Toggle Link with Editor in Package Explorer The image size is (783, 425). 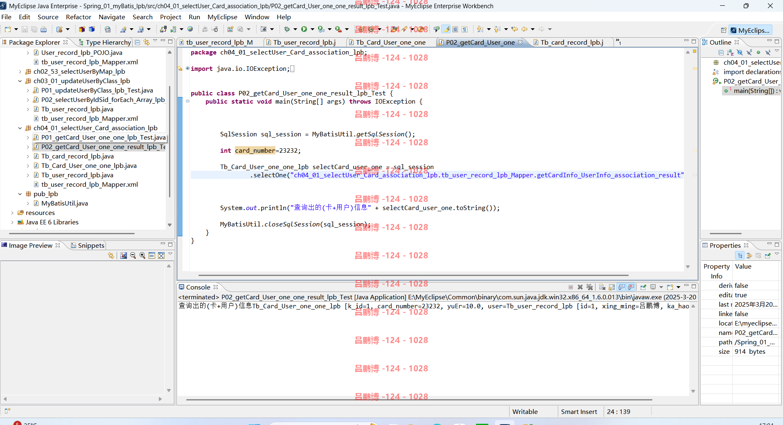[x=147, y=42]
